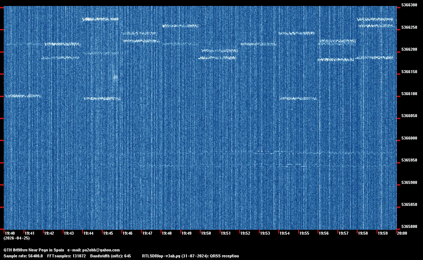The width and height of the screenshot is (423, 260).
Task: Click the 19:43 time axis label
Action: tap(69, 233)
